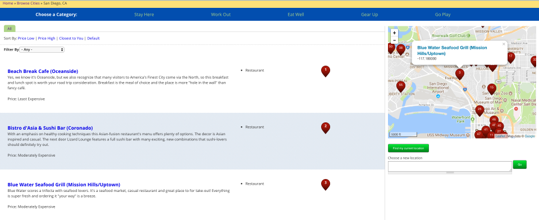This screenshot has width=539, height=220.
Task: Click map marker 50 at map edge
Action: point(391,48)
